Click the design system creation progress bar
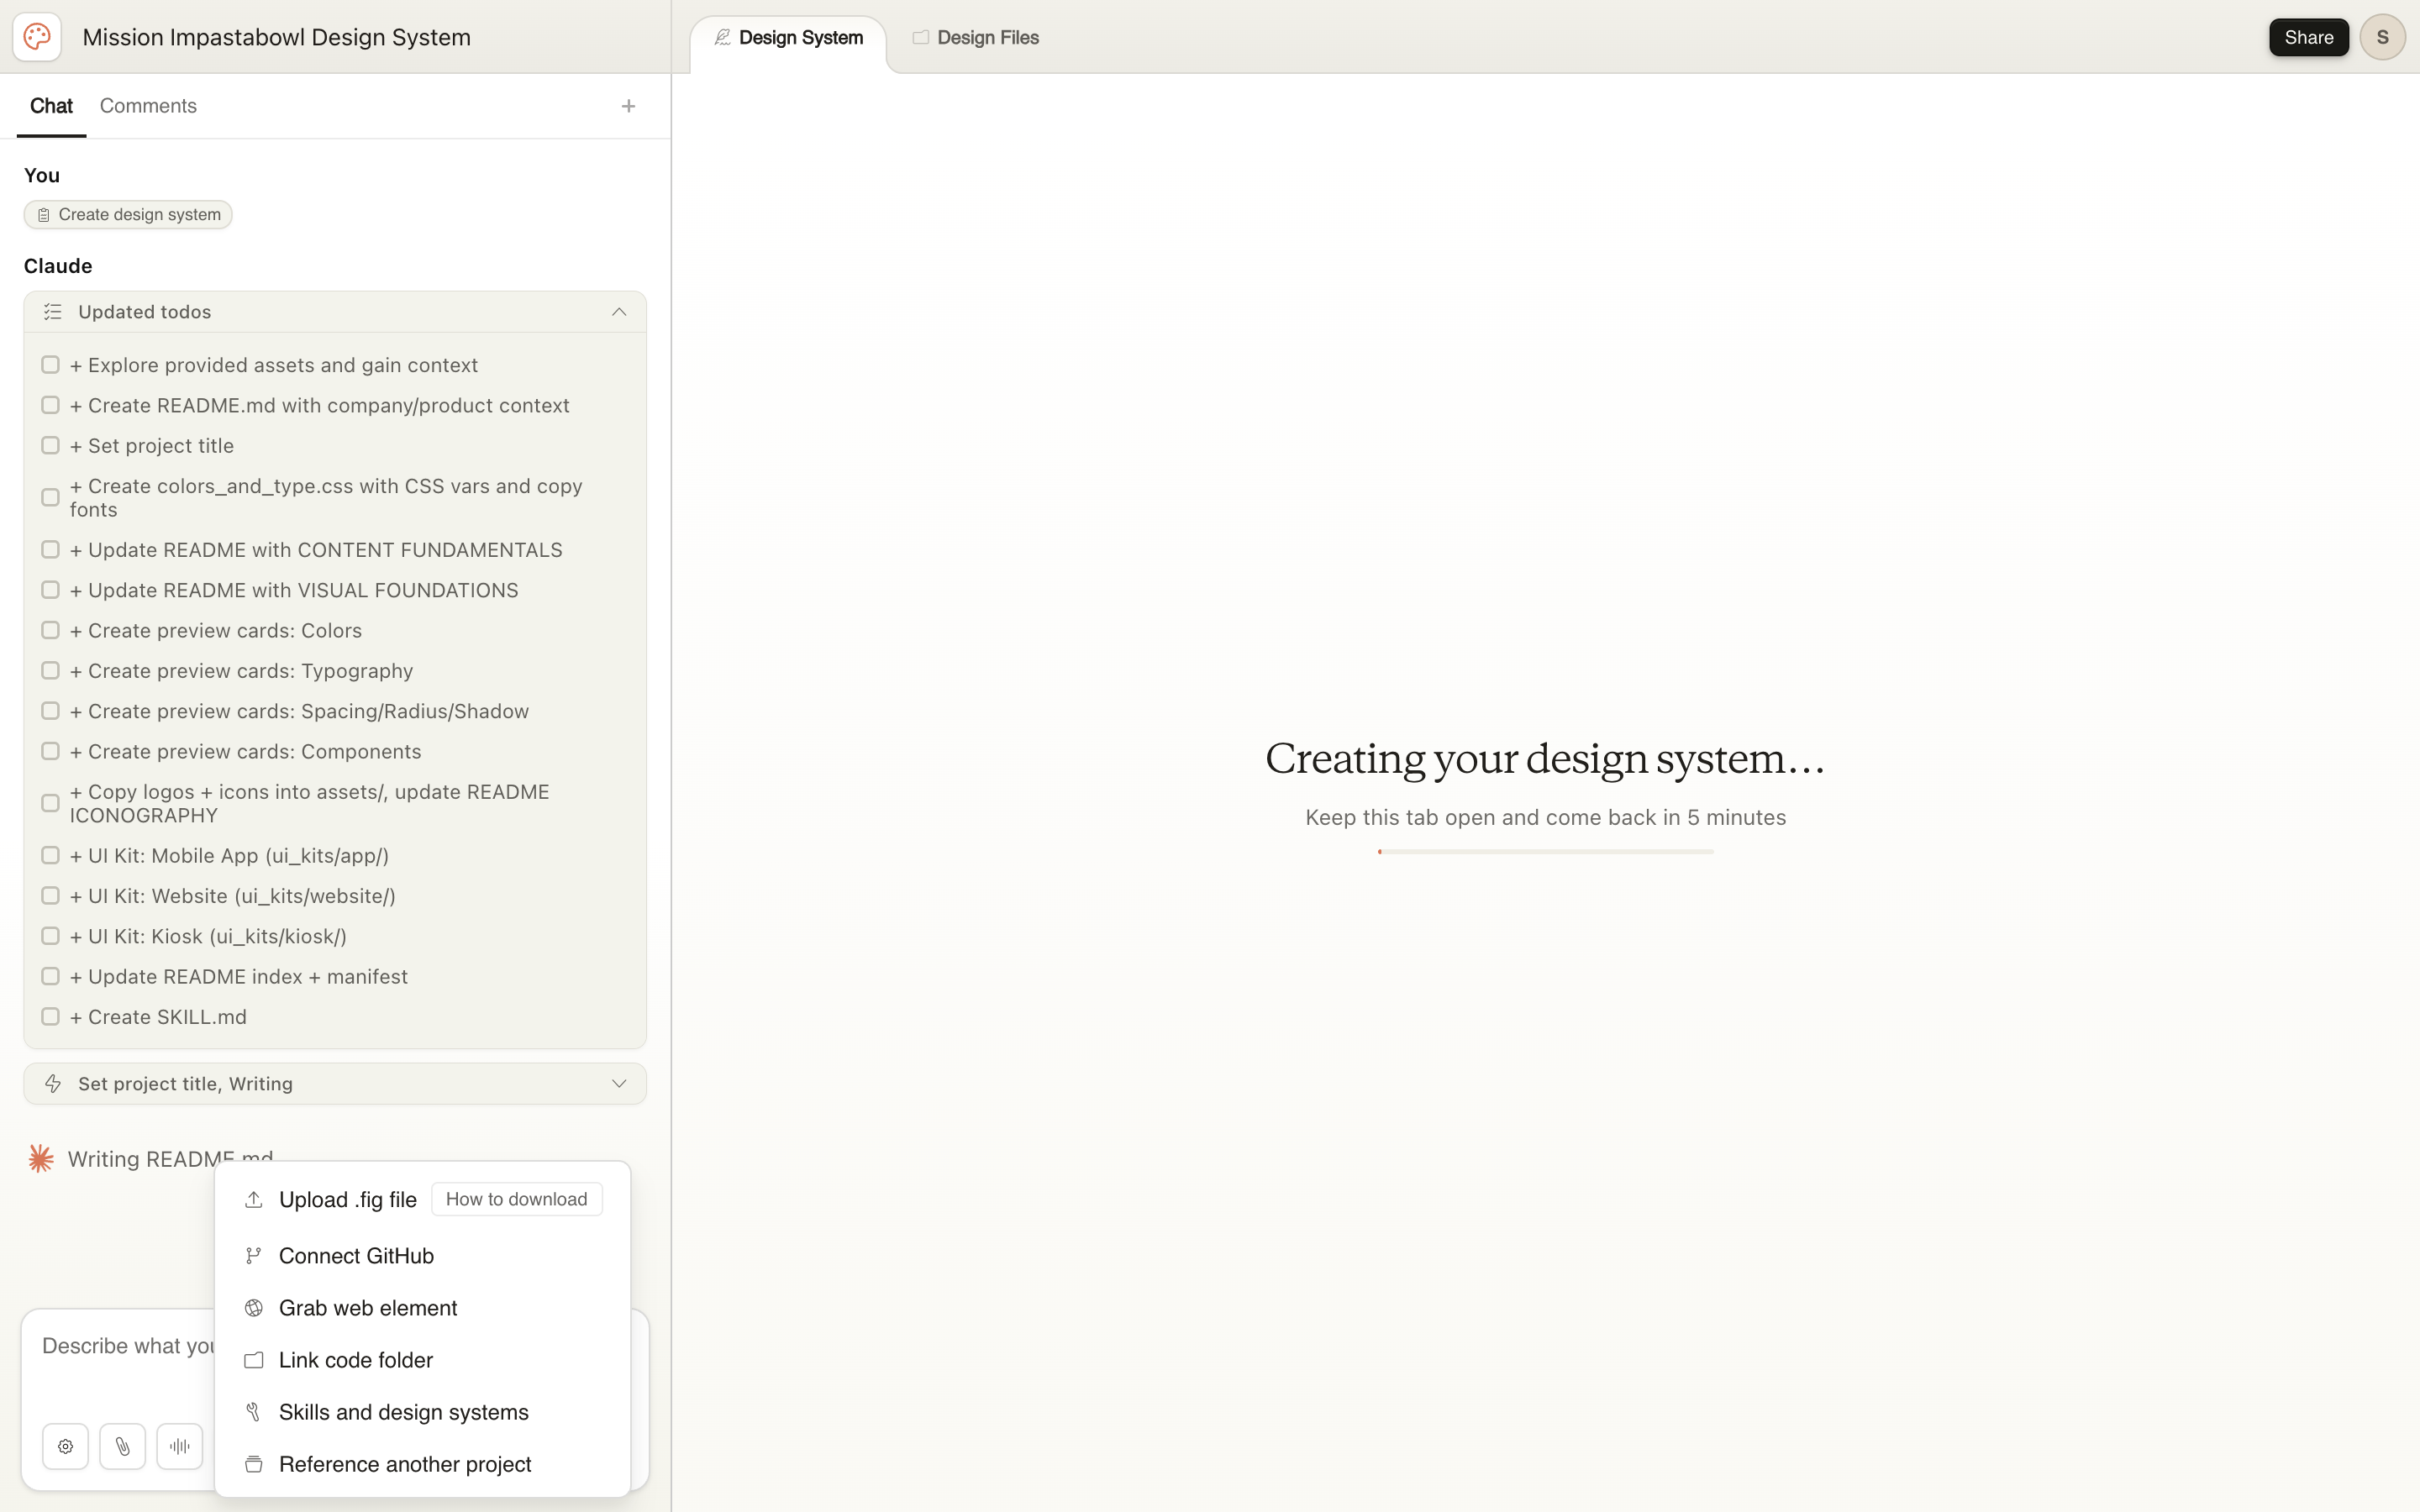Viewport: 2420px width, 1512px height. [1545, 852]
